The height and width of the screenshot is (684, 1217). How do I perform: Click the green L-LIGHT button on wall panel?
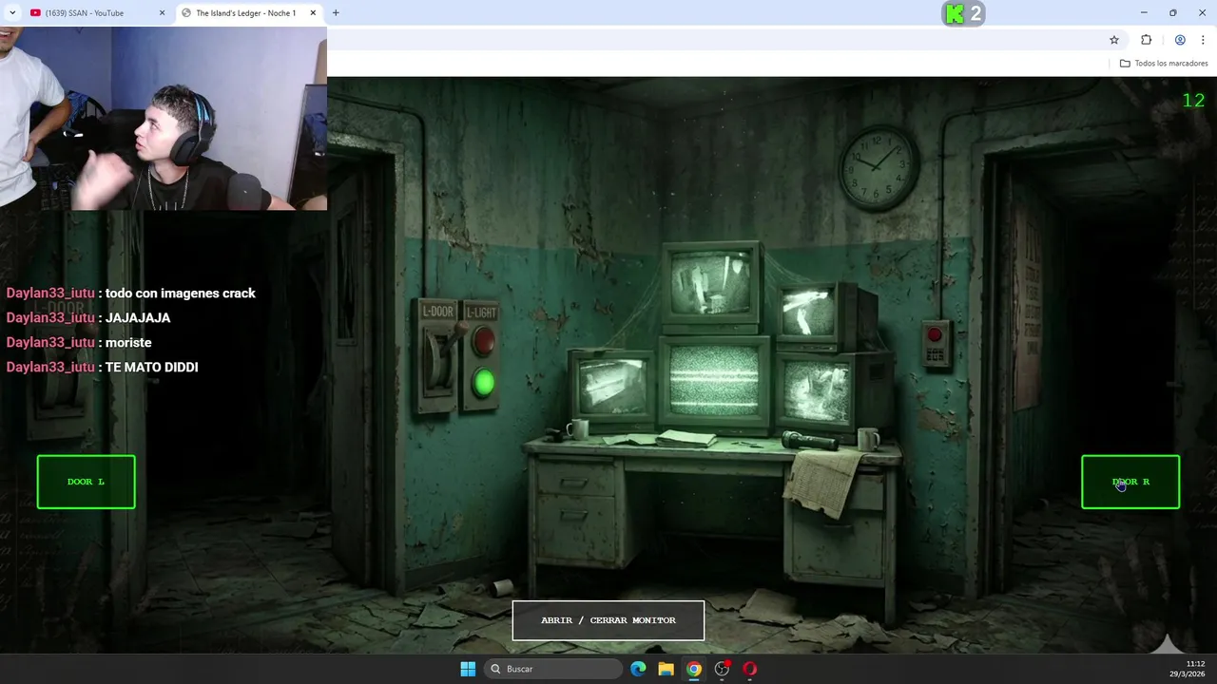click(x=484, y=383)
